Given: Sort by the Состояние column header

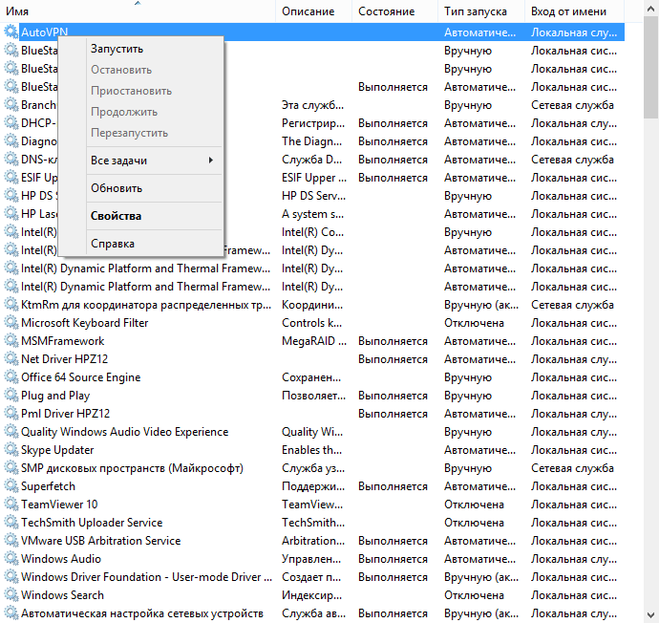Looking at the screenshot, I should (x=394, y=11).
